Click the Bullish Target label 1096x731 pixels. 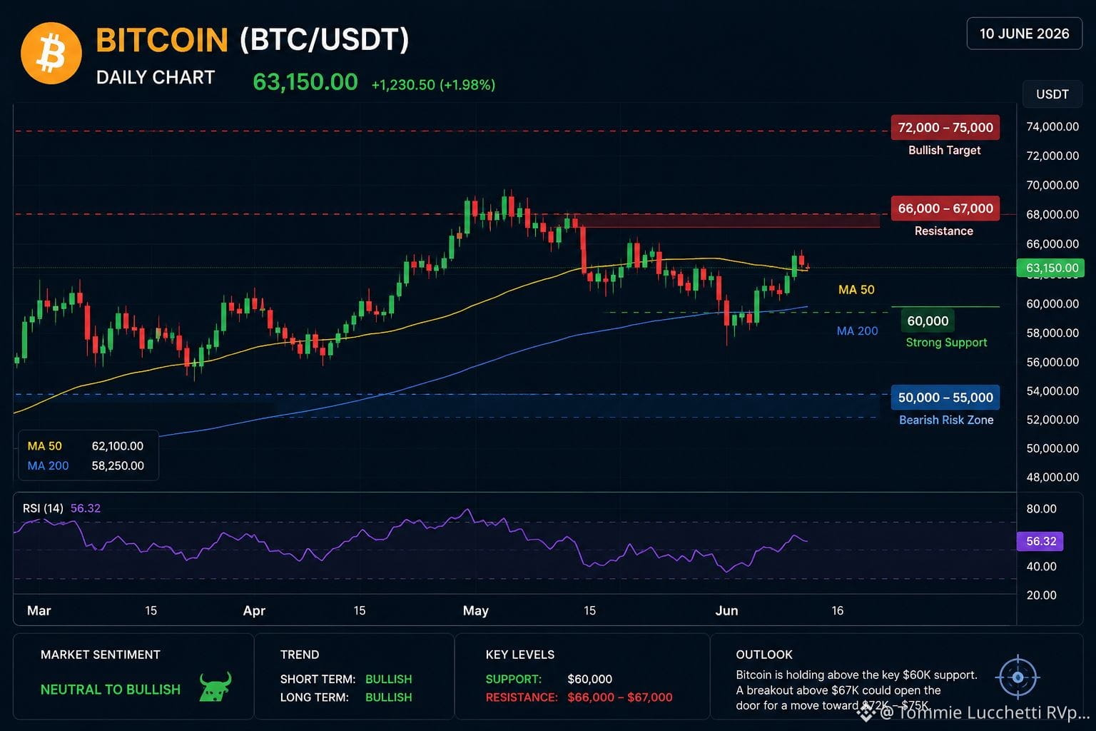tap(944, 150)
